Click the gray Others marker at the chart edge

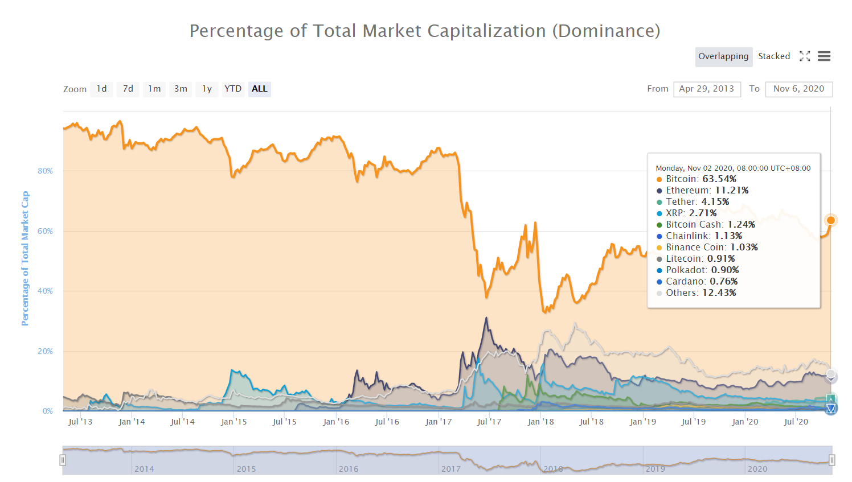click(831, 375)
